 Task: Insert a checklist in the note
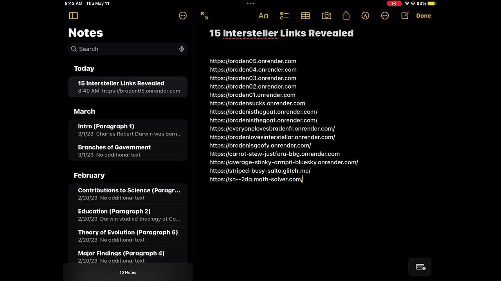tap(284, 16)
